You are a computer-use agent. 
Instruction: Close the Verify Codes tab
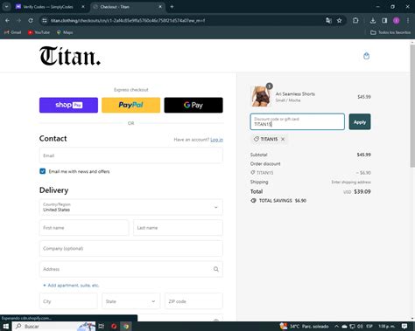(x=83, y=7)
